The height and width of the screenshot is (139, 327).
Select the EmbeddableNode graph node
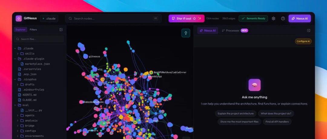point(81,102)
